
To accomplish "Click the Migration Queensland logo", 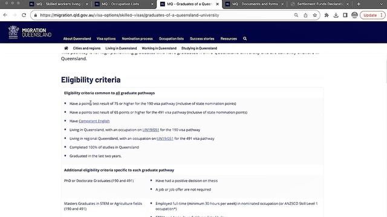I will coord(30,32).
